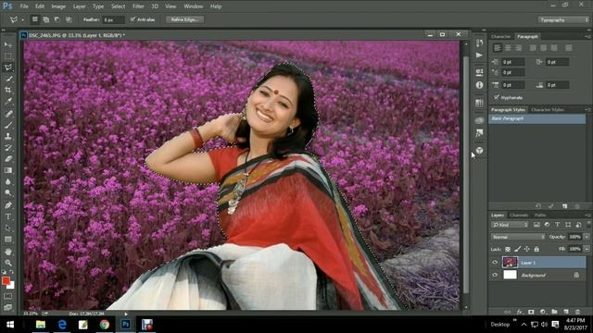Select the Rectangular Marquee tool

[8, 56]
